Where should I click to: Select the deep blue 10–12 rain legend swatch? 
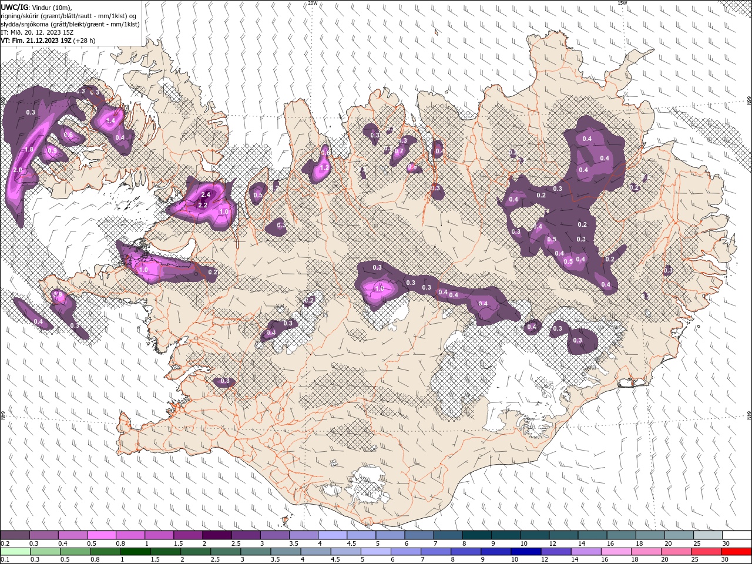[x=526, y=552]
